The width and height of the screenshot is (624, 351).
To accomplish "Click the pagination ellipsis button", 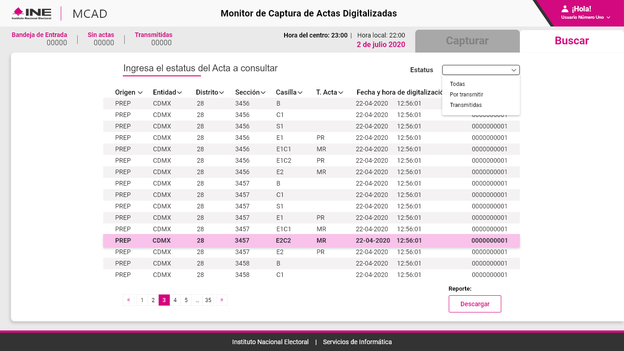I will (197, 300).
